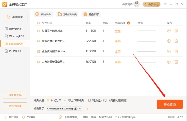Click the 金舟格式工厂 app logo

tap(5, 4)
